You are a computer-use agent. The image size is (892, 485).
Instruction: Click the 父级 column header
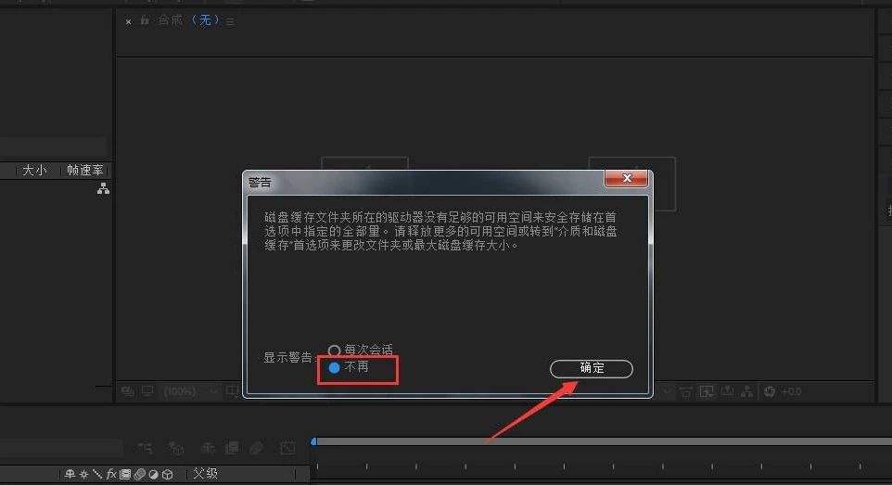tap(205, 474)
